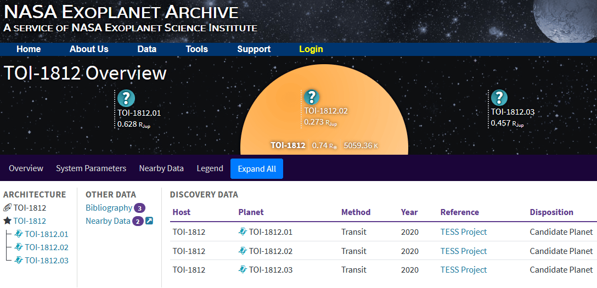The width and height of the screenshot is (597, 288).
Task: Click the 0.457 RJup radius value
Action: pos(507,123)
